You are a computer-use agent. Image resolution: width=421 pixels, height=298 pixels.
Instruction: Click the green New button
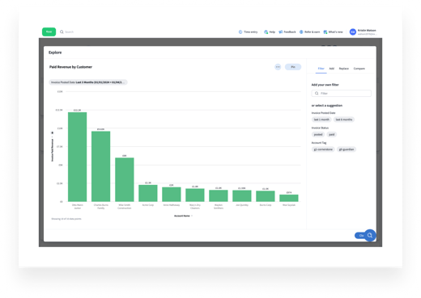coord(49,31)
